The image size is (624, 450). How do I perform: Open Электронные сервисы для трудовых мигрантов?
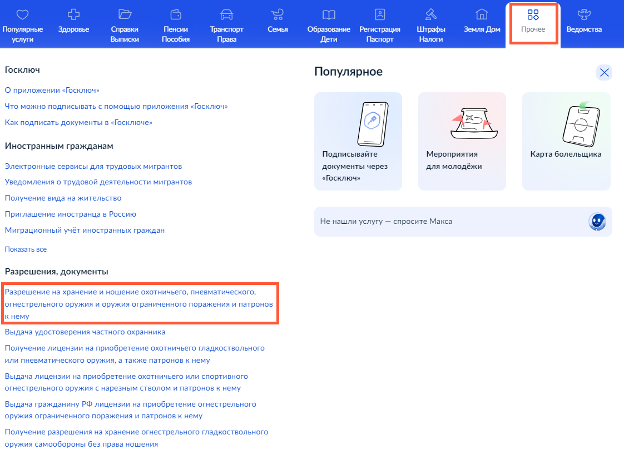93,166
